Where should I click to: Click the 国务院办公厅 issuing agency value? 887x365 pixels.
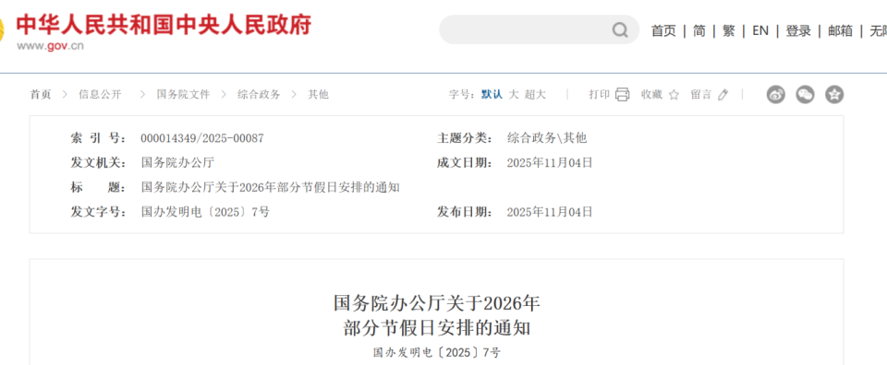177,163
